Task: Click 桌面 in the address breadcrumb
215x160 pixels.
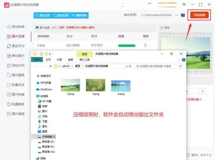Action: (77, 66)
